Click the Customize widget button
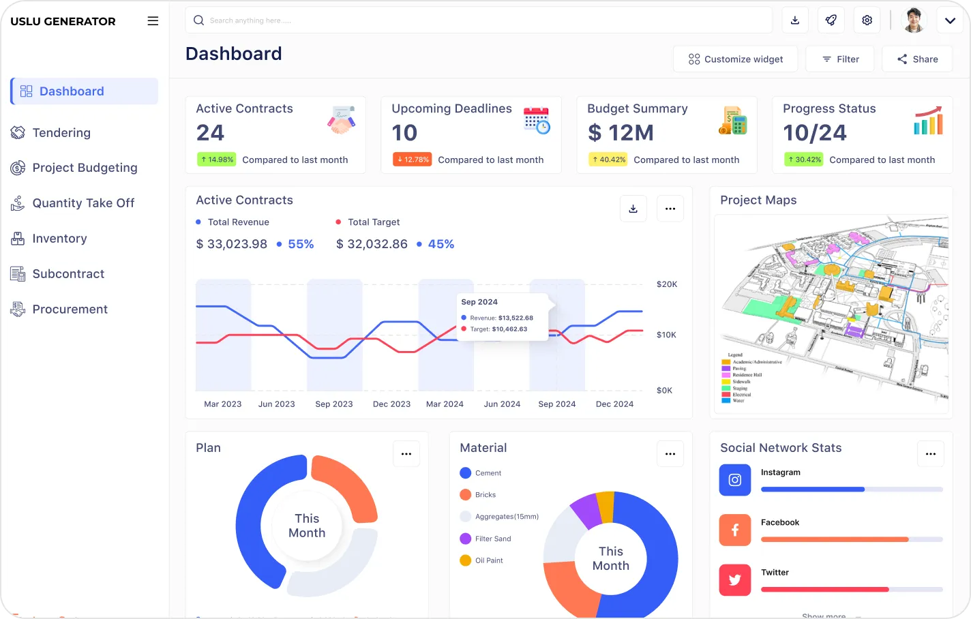Viewport: 971px width, 619px height. tap(736, 59)
